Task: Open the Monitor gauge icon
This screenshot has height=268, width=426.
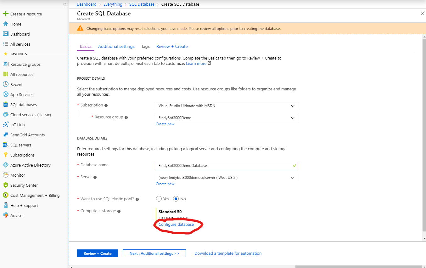Action: point(5,175)
